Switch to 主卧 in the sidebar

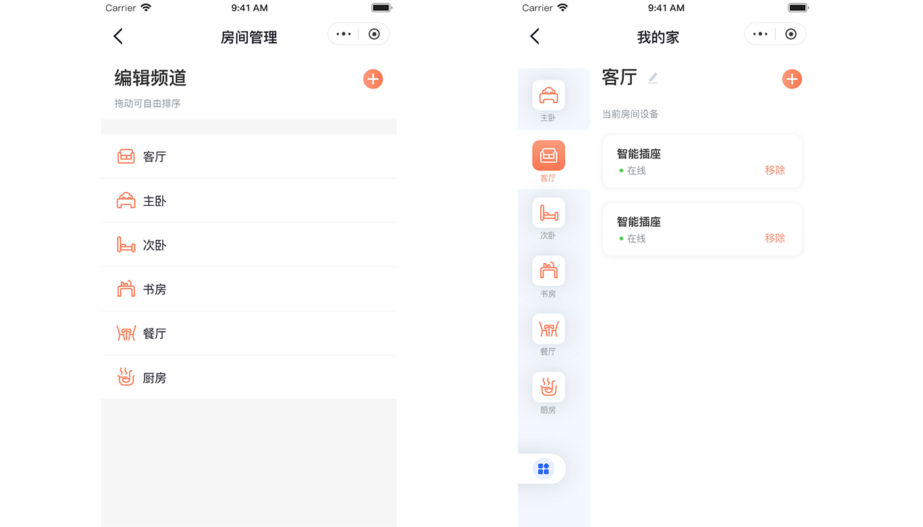(548, 101)
